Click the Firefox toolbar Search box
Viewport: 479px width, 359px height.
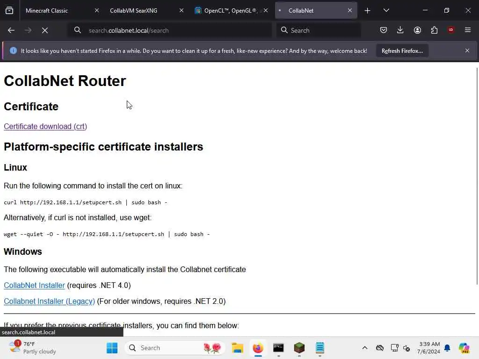tap(319, 30)
